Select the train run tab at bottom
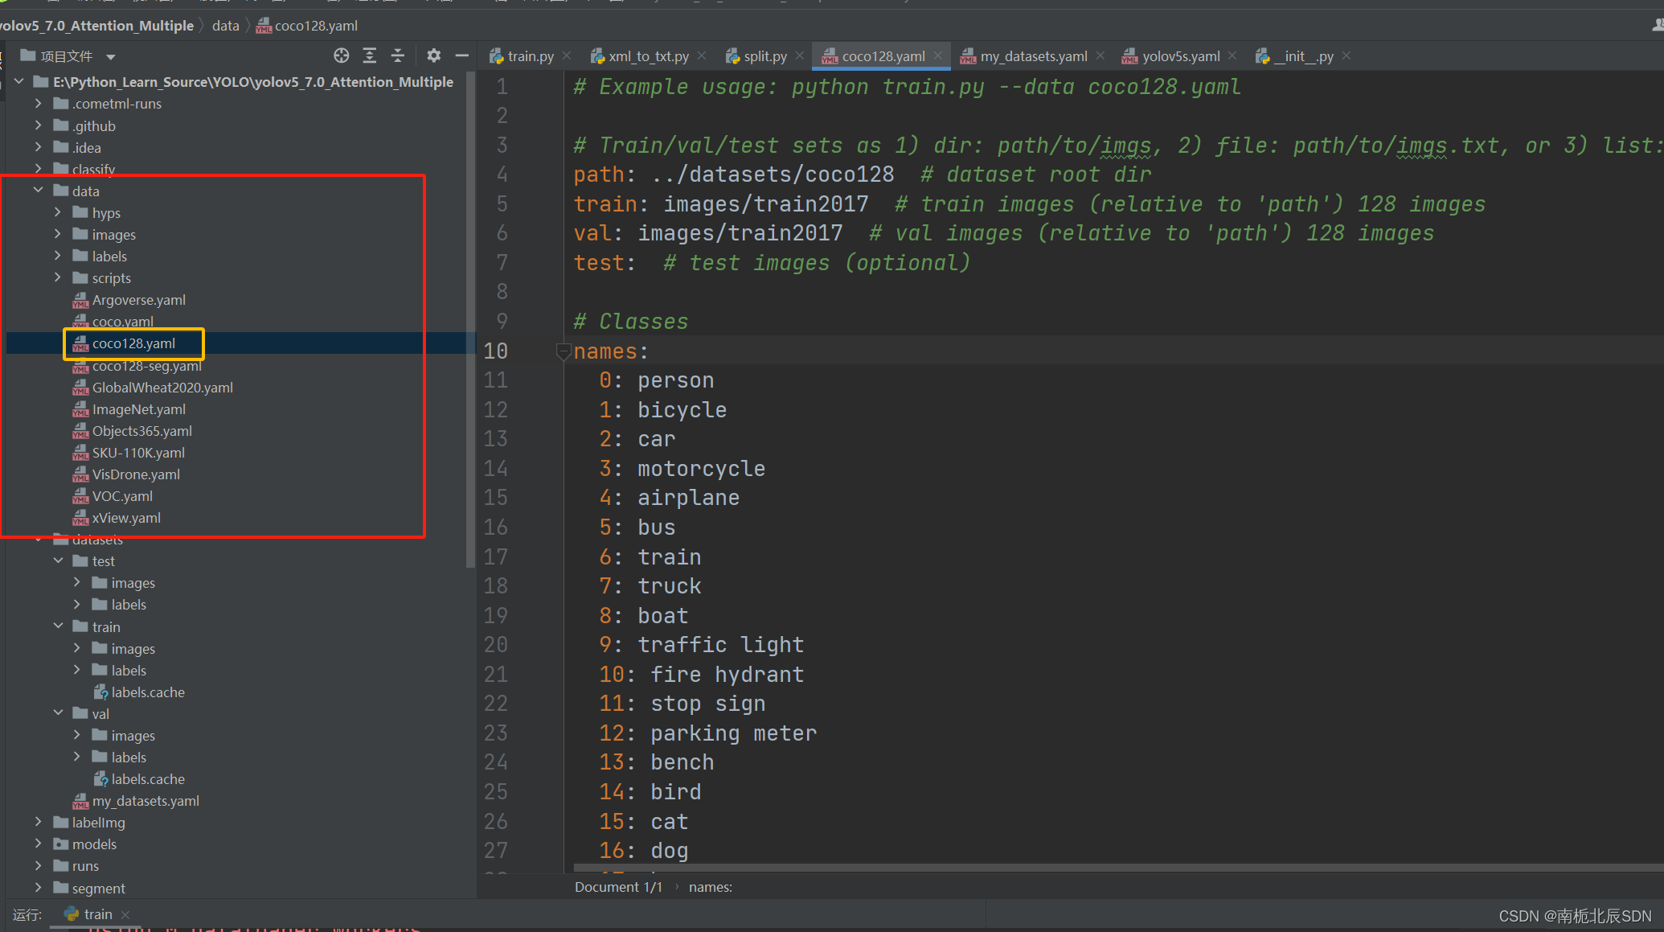This screenshot has width=1664, height=932. [98, 914]
